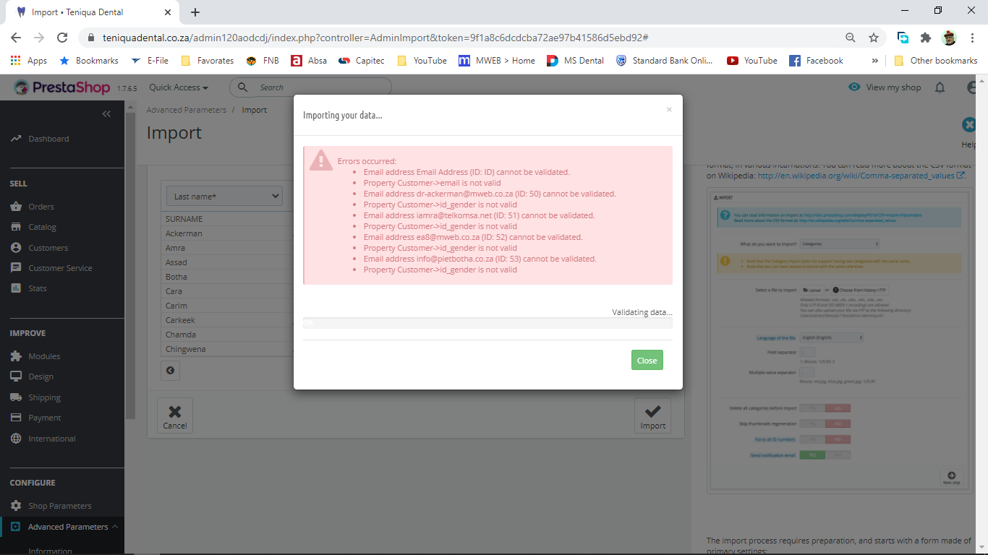Image resolution: width=988 pixels, height=555 pixels.
Task: Click the import settings screenshot thumbnail
Action: click(838, 340)
